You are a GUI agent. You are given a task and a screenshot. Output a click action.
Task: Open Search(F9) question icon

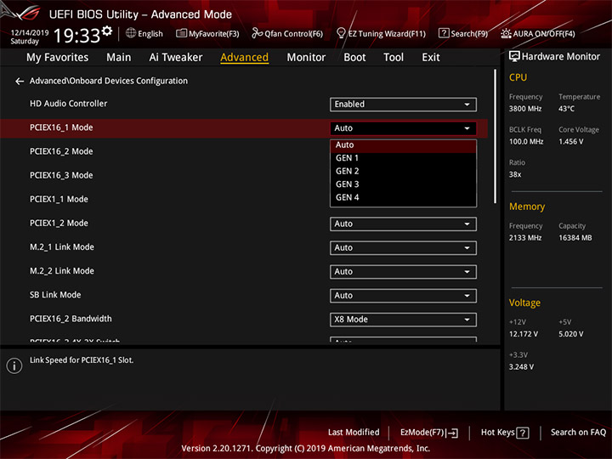pos(444,33)
